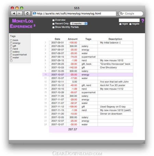Open the purple question mark help
This screenshot has height=156, width=154.
click(143, 21)
